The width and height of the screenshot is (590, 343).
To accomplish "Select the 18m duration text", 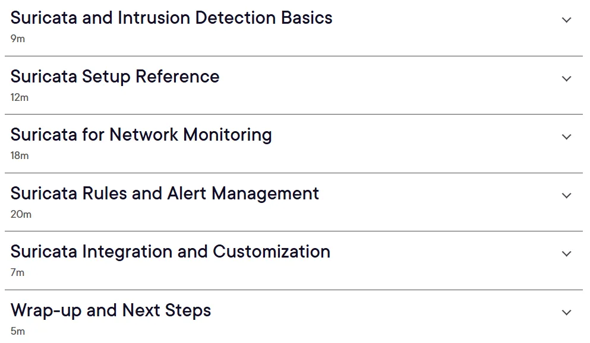I will [x=19, y=155].
